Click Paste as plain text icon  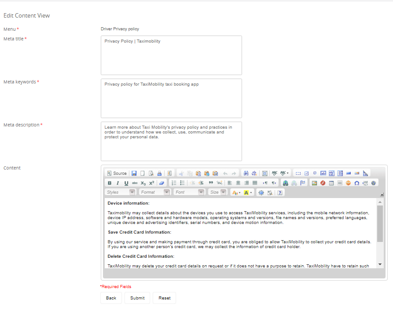click(x=206, y=173)
